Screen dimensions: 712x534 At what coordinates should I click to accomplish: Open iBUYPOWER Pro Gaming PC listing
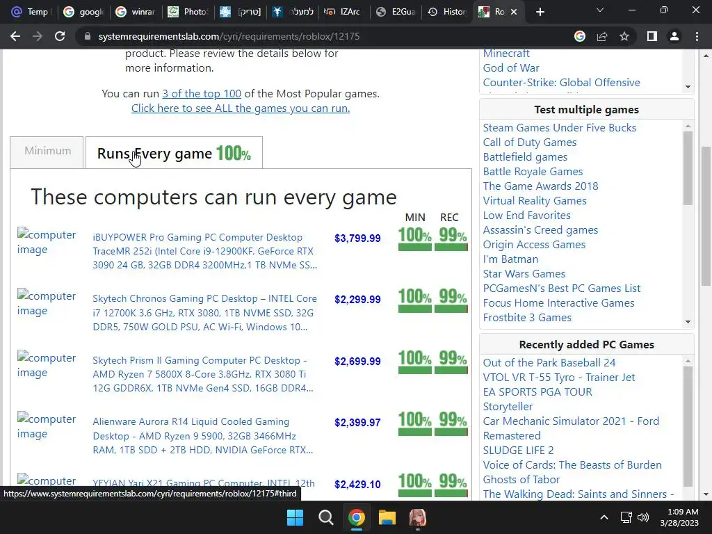(205, 251)
